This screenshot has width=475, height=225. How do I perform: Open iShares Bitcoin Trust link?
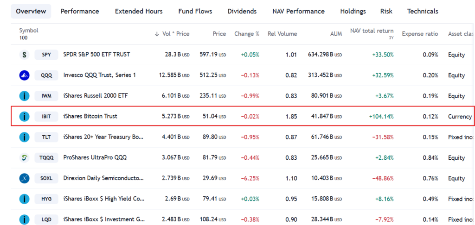[90, 116]
